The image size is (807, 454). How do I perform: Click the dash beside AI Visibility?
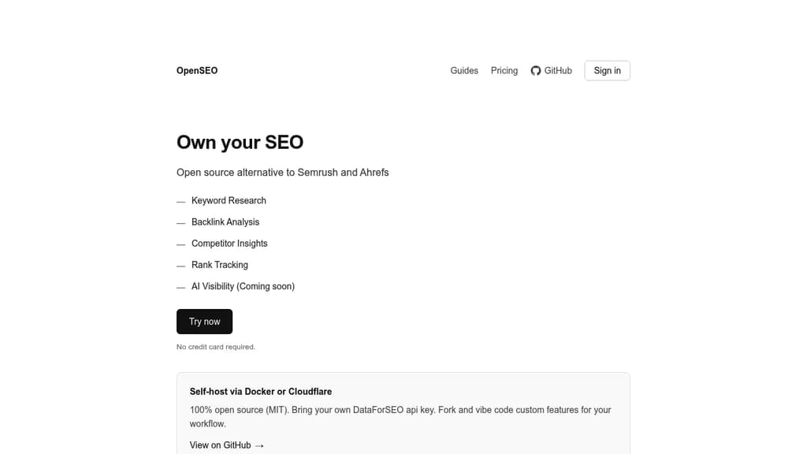coord(180,286)
